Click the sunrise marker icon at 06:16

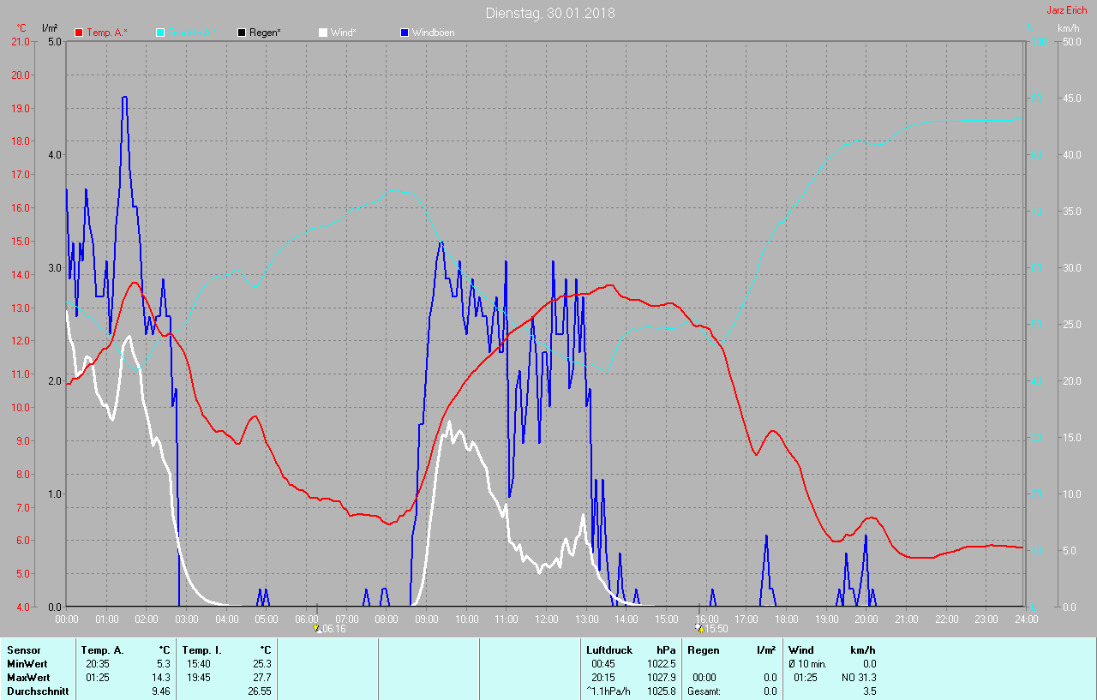point(318,628)
